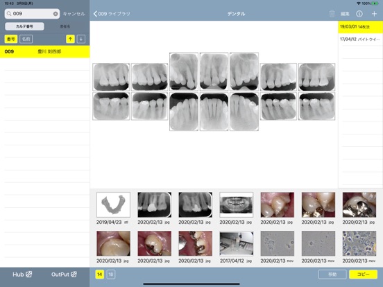Image resolution: width=383 pixels, height=287 pixels.
Task: Open the metal crown photo top row
Action: 359,205
